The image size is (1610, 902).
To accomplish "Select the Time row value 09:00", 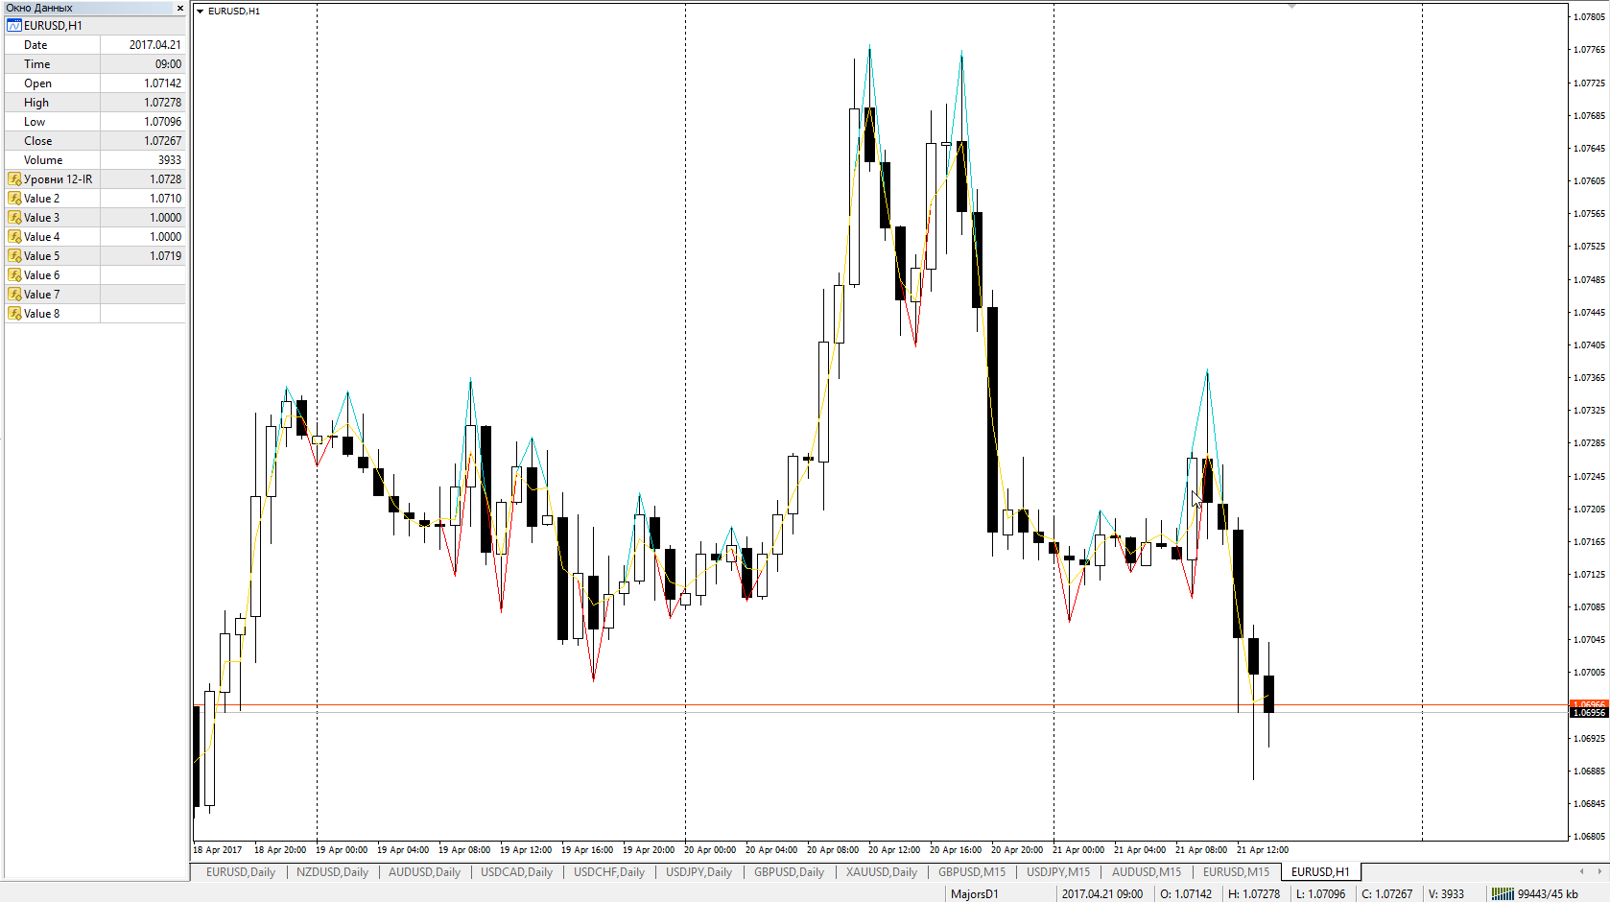I will click(x=168, y=64).
